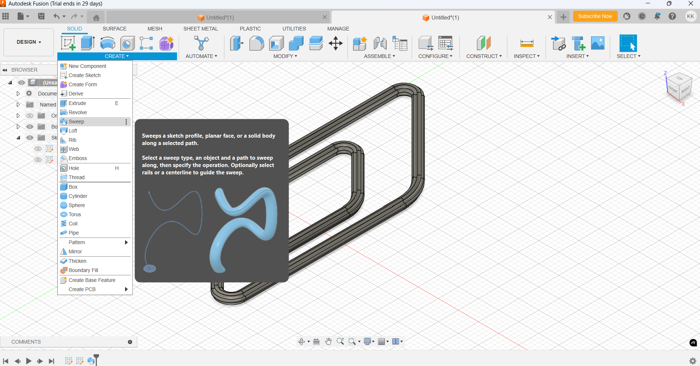This screenshot has width=700, height=366.
Task: Click the Home tab icon
Action: click(x=96, y=18)
